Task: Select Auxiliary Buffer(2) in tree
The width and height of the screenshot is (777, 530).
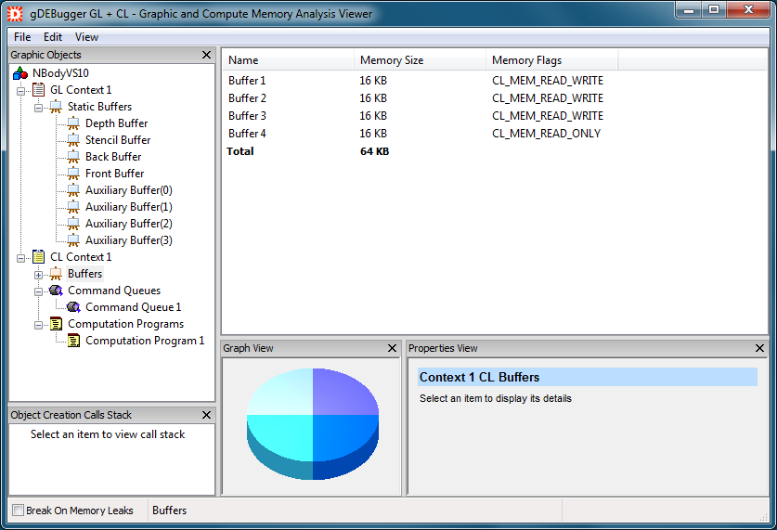Action: point(128,224)
